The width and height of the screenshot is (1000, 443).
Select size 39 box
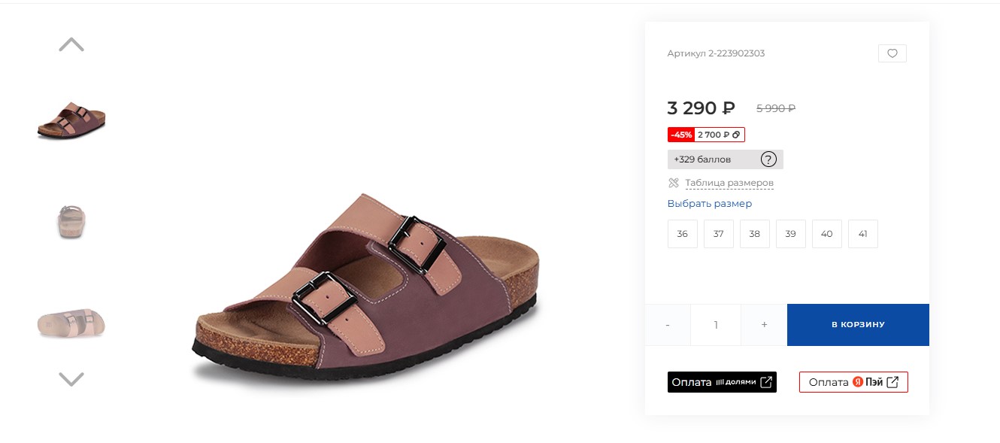tap(790, 234)
